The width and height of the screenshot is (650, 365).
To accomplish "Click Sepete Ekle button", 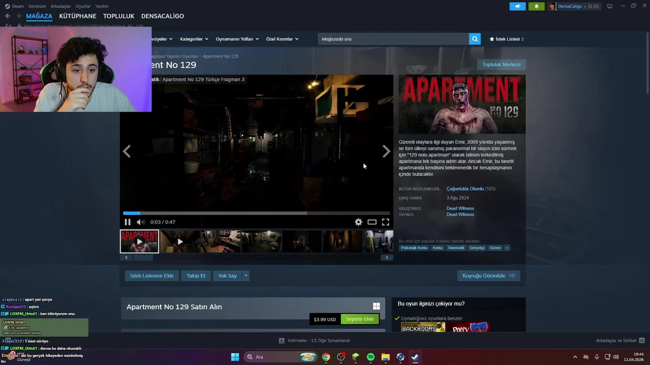I will coord(360,319).
